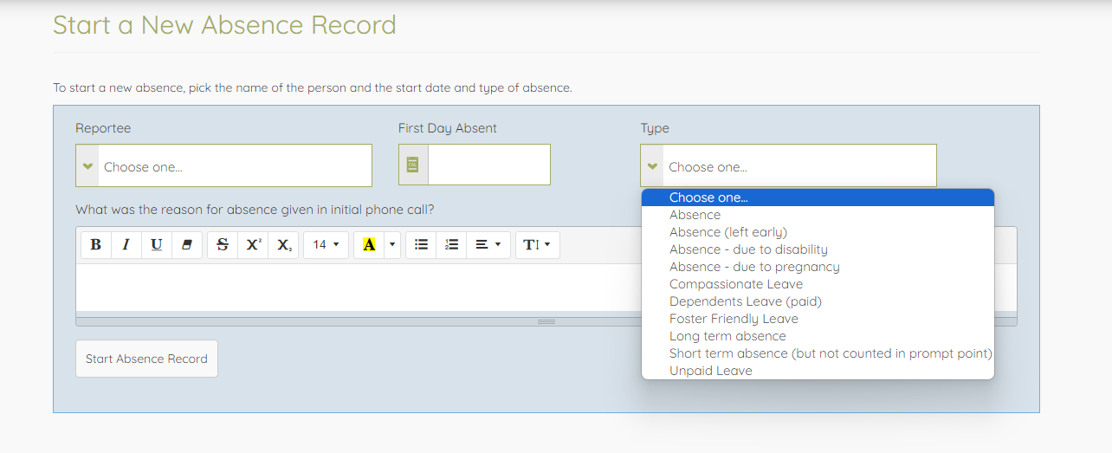This screenshot has height=453, width=1112.
Task: Open the line height dropdown
Action: (538, 245)
